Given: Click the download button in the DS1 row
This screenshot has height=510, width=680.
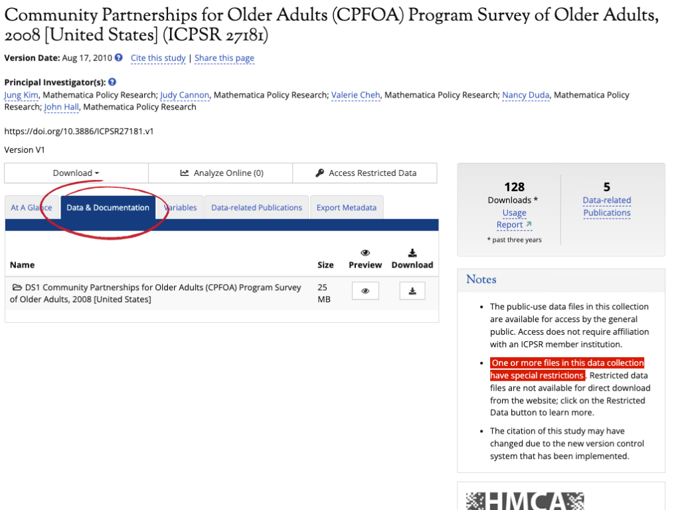Looking at the screenshot, I should pos(412,291).
